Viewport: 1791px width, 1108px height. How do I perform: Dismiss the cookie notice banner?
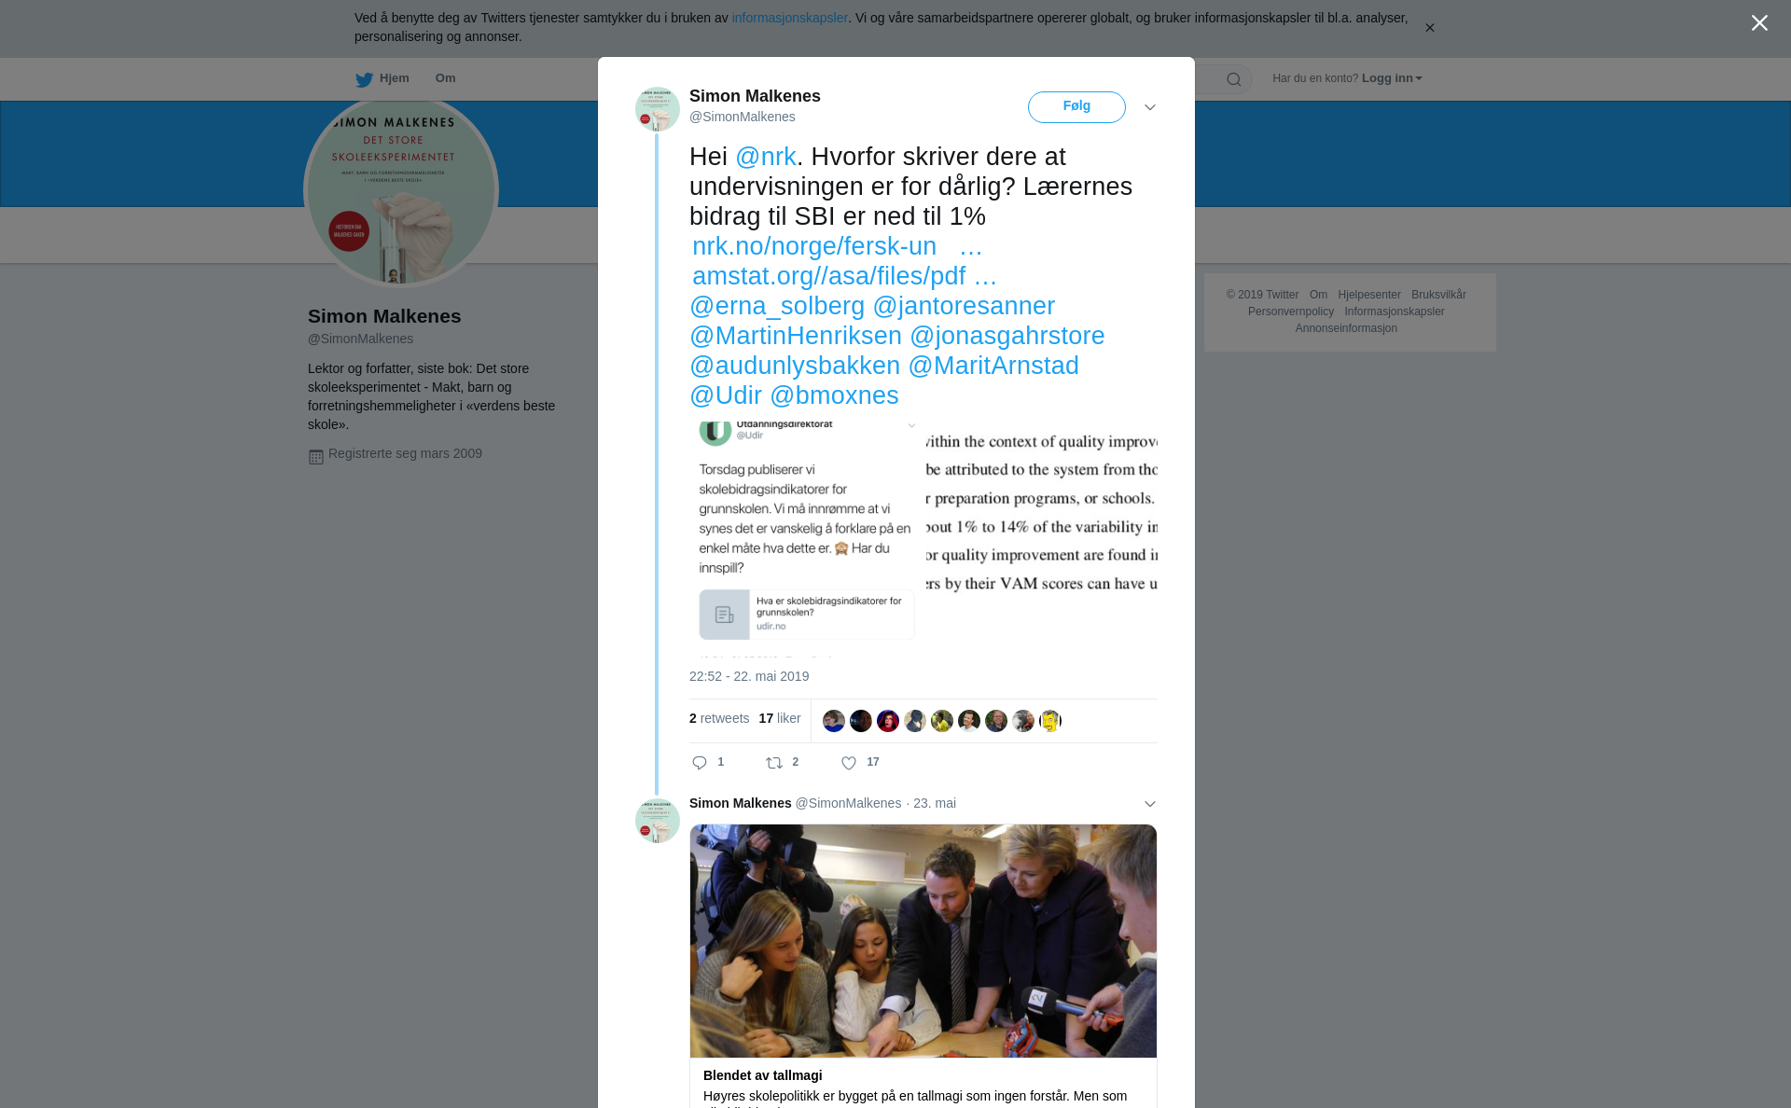click(1429, 28)
